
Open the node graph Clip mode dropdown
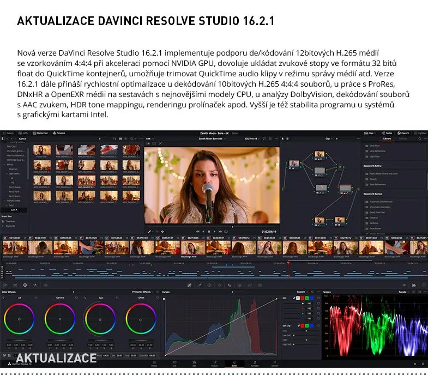click(x=329, y=139)
